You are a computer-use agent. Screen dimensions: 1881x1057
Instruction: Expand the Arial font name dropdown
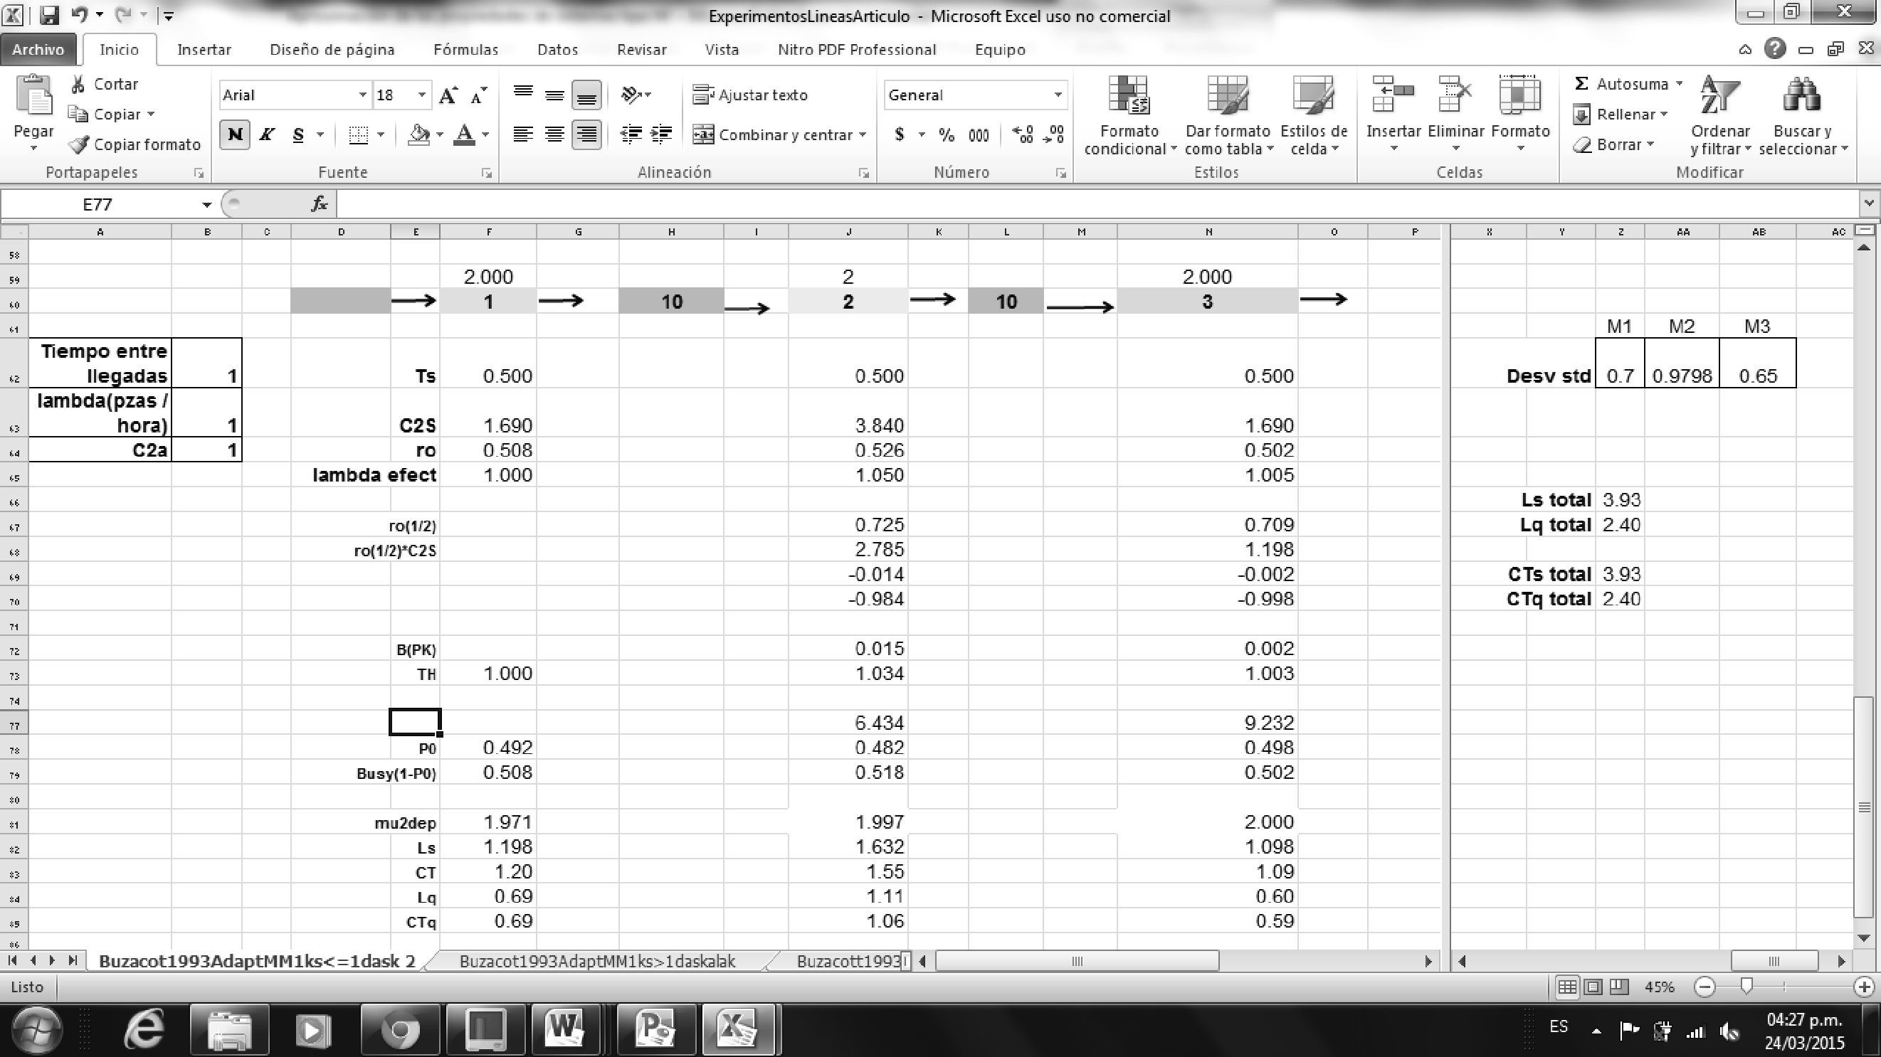pyautogui.click(x=362, y=95)
